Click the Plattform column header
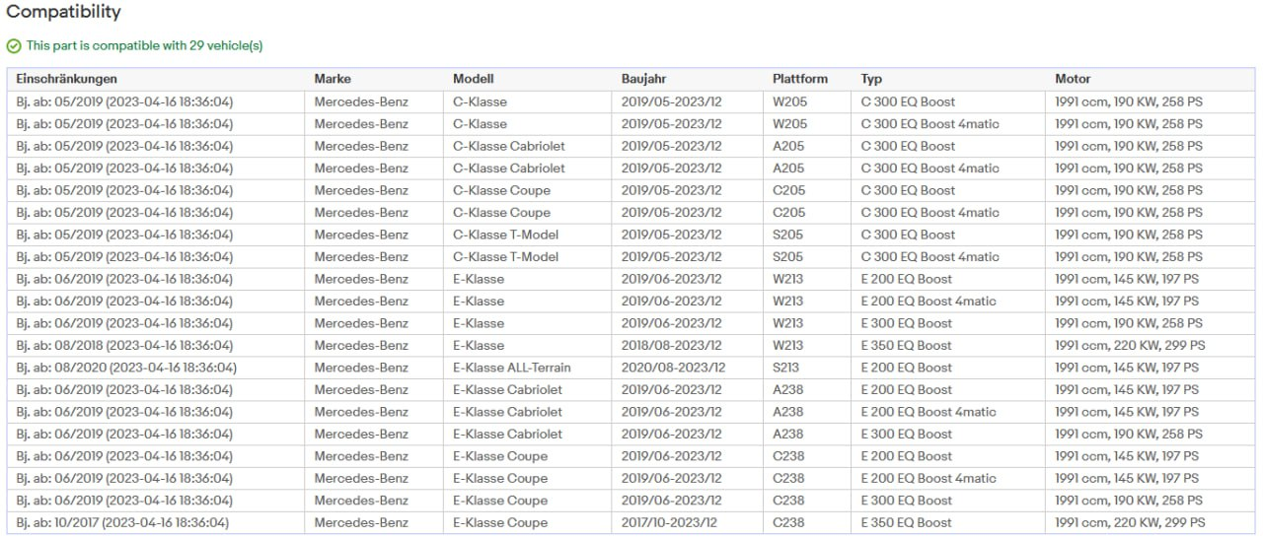This screenshot has width=1263, height=538. (800, 79)
